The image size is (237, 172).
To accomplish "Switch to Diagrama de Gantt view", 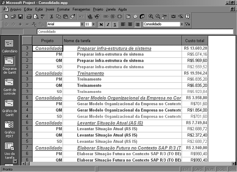I will (x=10, y=65).
